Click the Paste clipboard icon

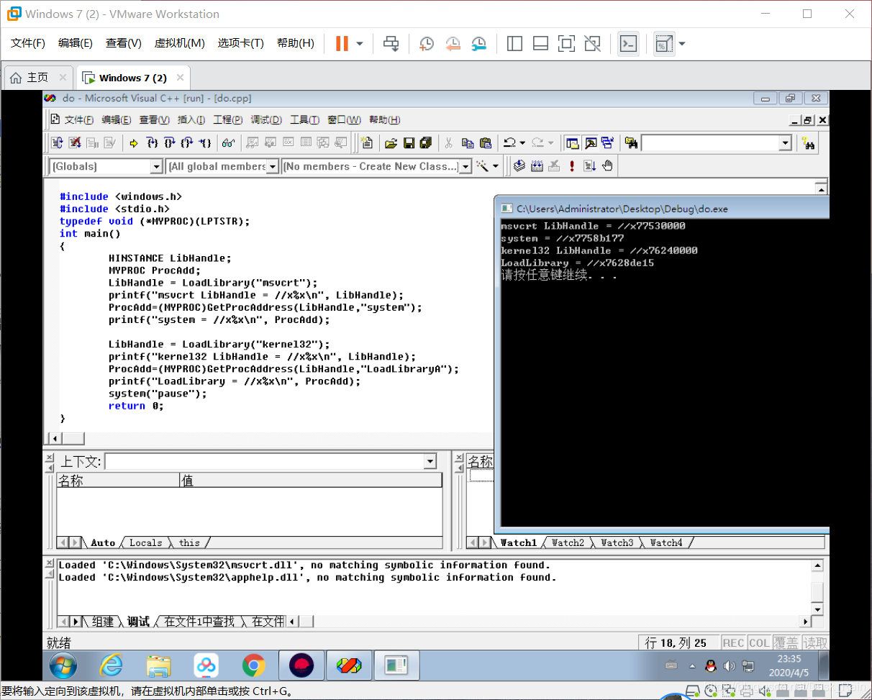coord(486,143)
